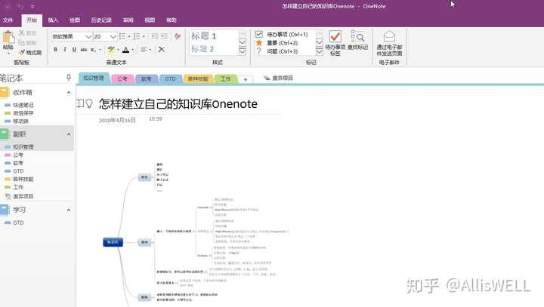This screenshot has height=307, width=544.
Task: Collapse the 学习 notebook chevron
Action: (x=69, y=210)
